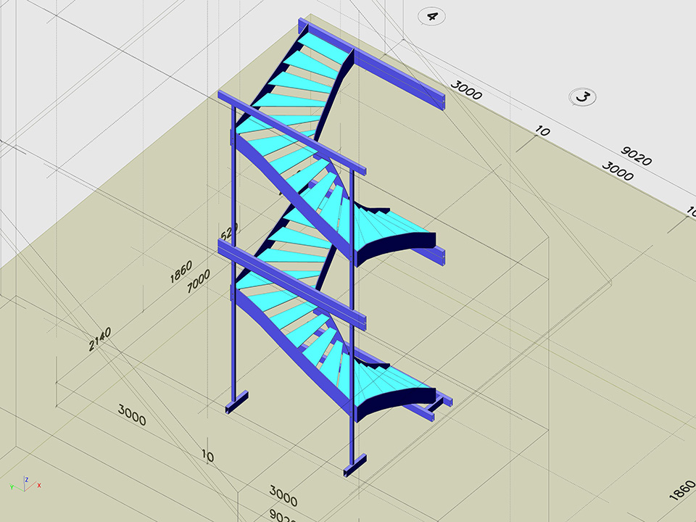Select the middle-level horizontal landing beam

[x=290, y=281]
